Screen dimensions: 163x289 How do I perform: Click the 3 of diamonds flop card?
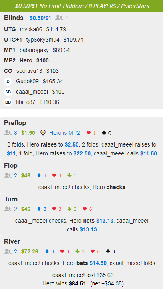click(x=42, y=175)
